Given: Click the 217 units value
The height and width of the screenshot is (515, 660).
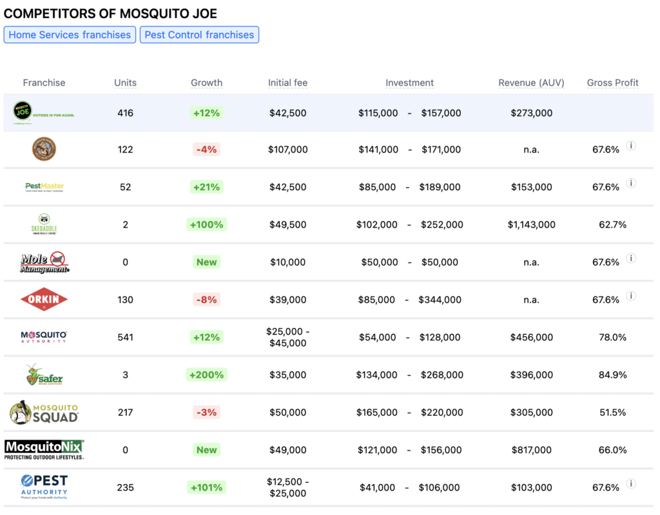Looking at the screenshot, I should [126, 413].
